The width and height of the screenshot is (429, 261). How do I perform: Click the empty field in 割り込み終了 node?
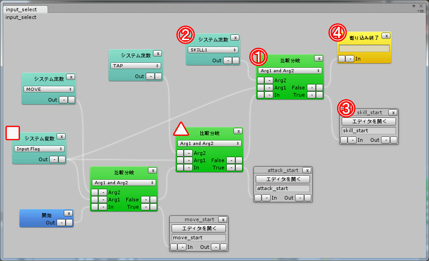pos(364,48)
